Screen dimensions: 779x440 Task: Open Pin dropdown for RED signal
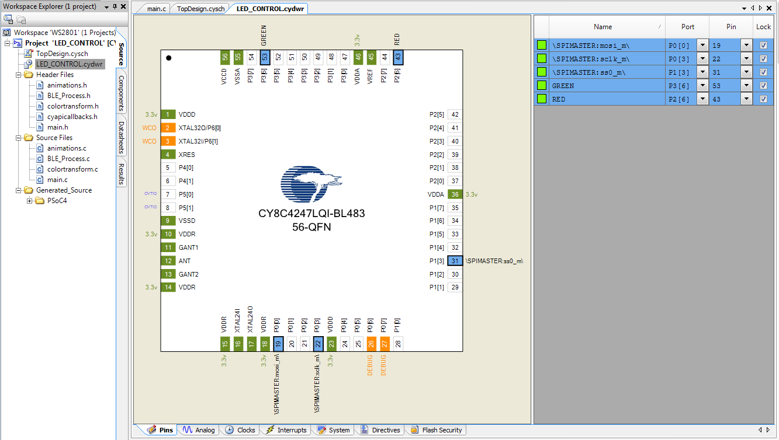coord(746,99)
